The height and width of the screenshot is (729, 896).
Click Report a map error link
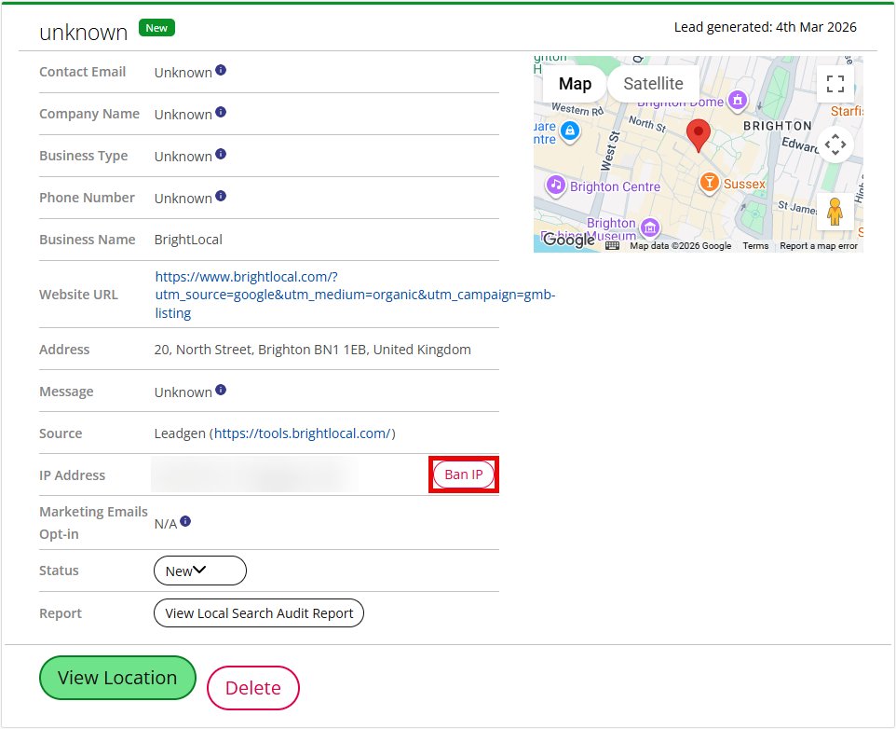[819, 246]
